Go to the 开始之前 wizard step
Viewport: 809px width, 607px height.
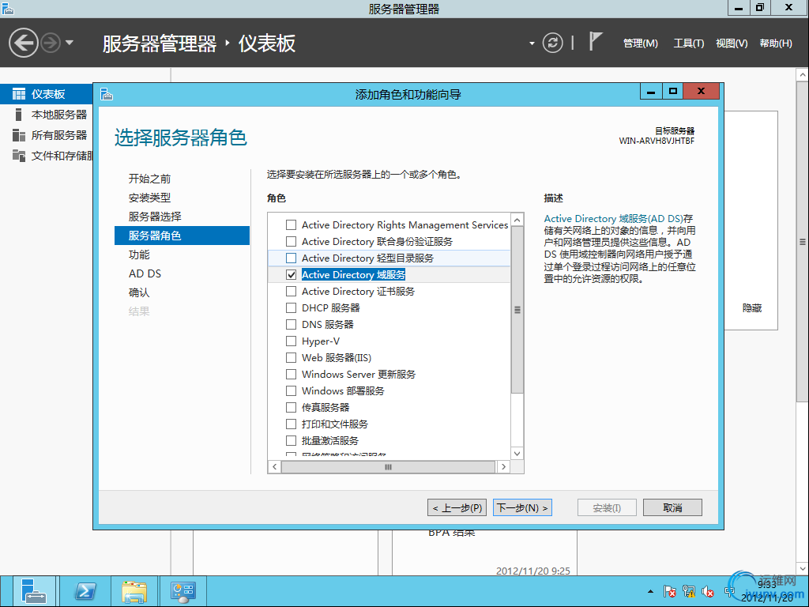click(x=149, y=179)
